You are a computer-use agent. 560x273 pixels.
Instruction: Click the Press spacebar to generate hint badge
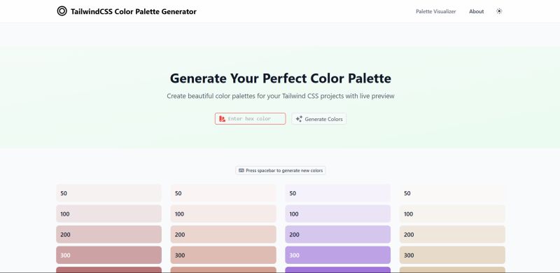pyautogui.click(x=281, y=170)
